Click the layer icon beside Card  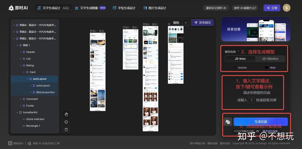point(27,72)
